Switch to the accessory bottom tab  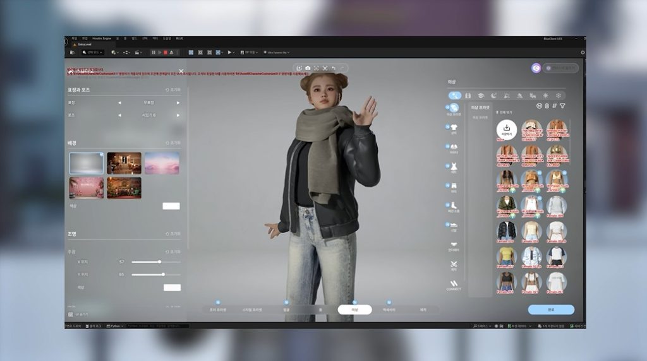click(x=389, y=309)
